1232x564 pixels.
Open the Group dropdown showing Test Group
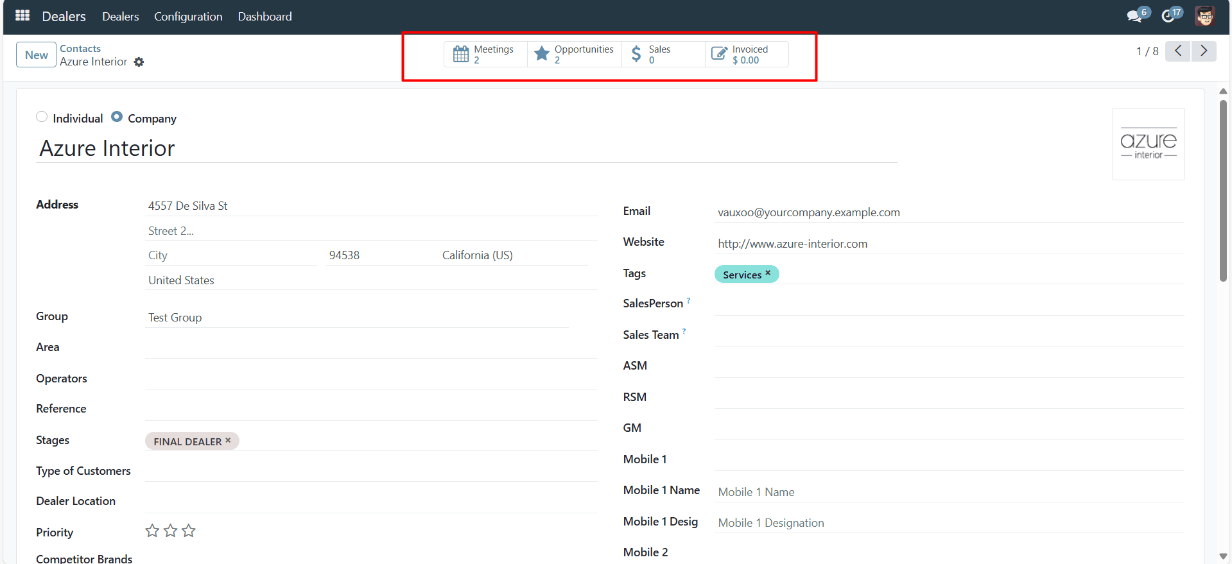point(357,318)
